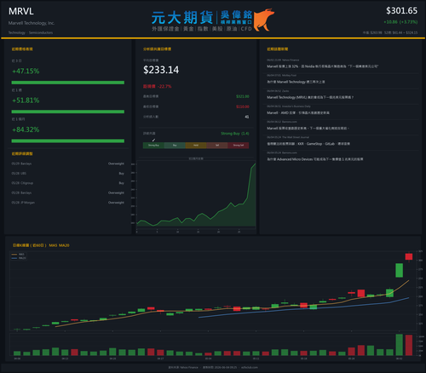Select the Strong Buy segment of rating bar

point(153,146)
